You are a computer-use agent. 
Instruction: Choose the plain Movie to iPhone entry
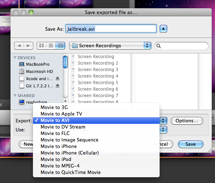click(x=96, y=146)
